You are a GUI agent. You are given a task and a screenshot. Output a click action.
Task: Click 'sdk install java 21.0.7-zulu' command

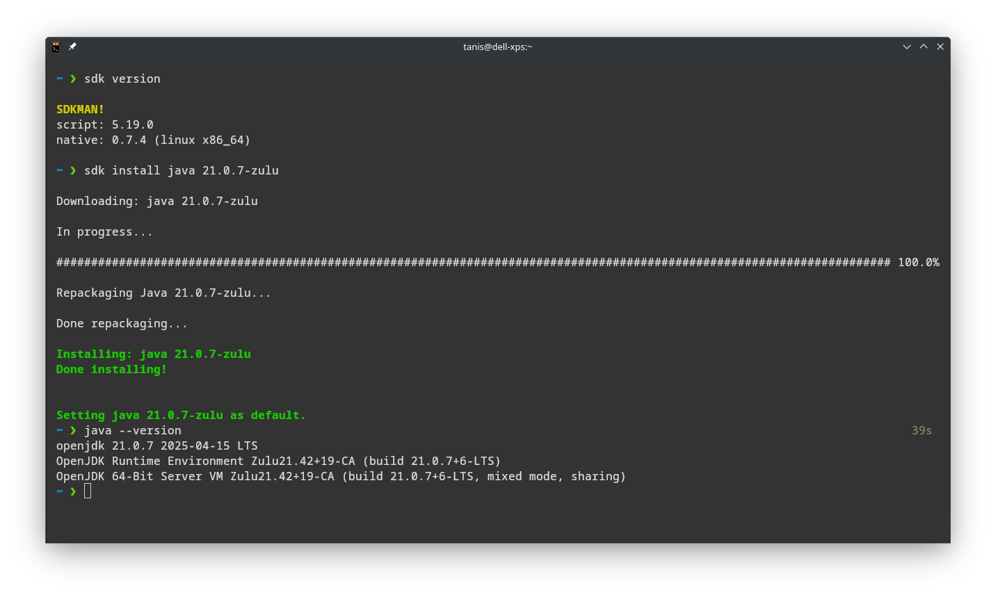[182, 170]
